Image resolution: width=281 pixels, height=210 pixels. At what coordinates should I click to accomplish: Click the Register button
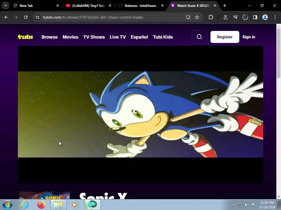tap(225, 37)
